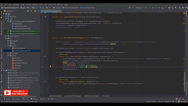This screenshot has width=188, height=106.
Task: Click the Make Project hammer icon
Action: tap(133, 8)
